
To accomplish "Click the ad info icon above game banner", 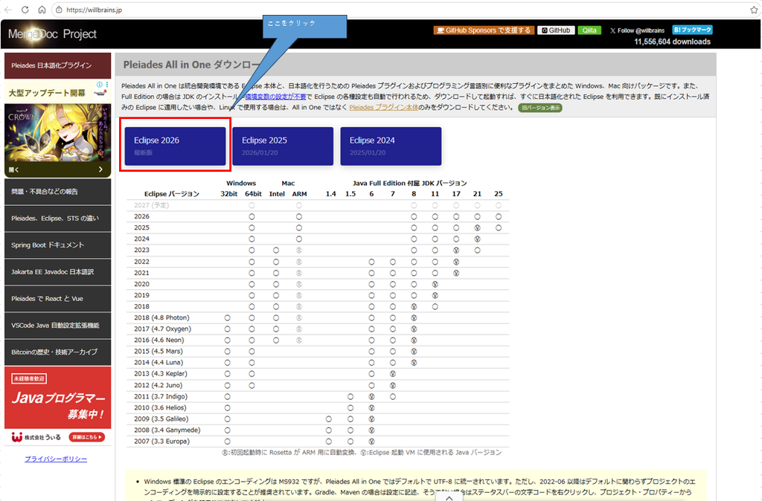I will [x=99, y=85].
